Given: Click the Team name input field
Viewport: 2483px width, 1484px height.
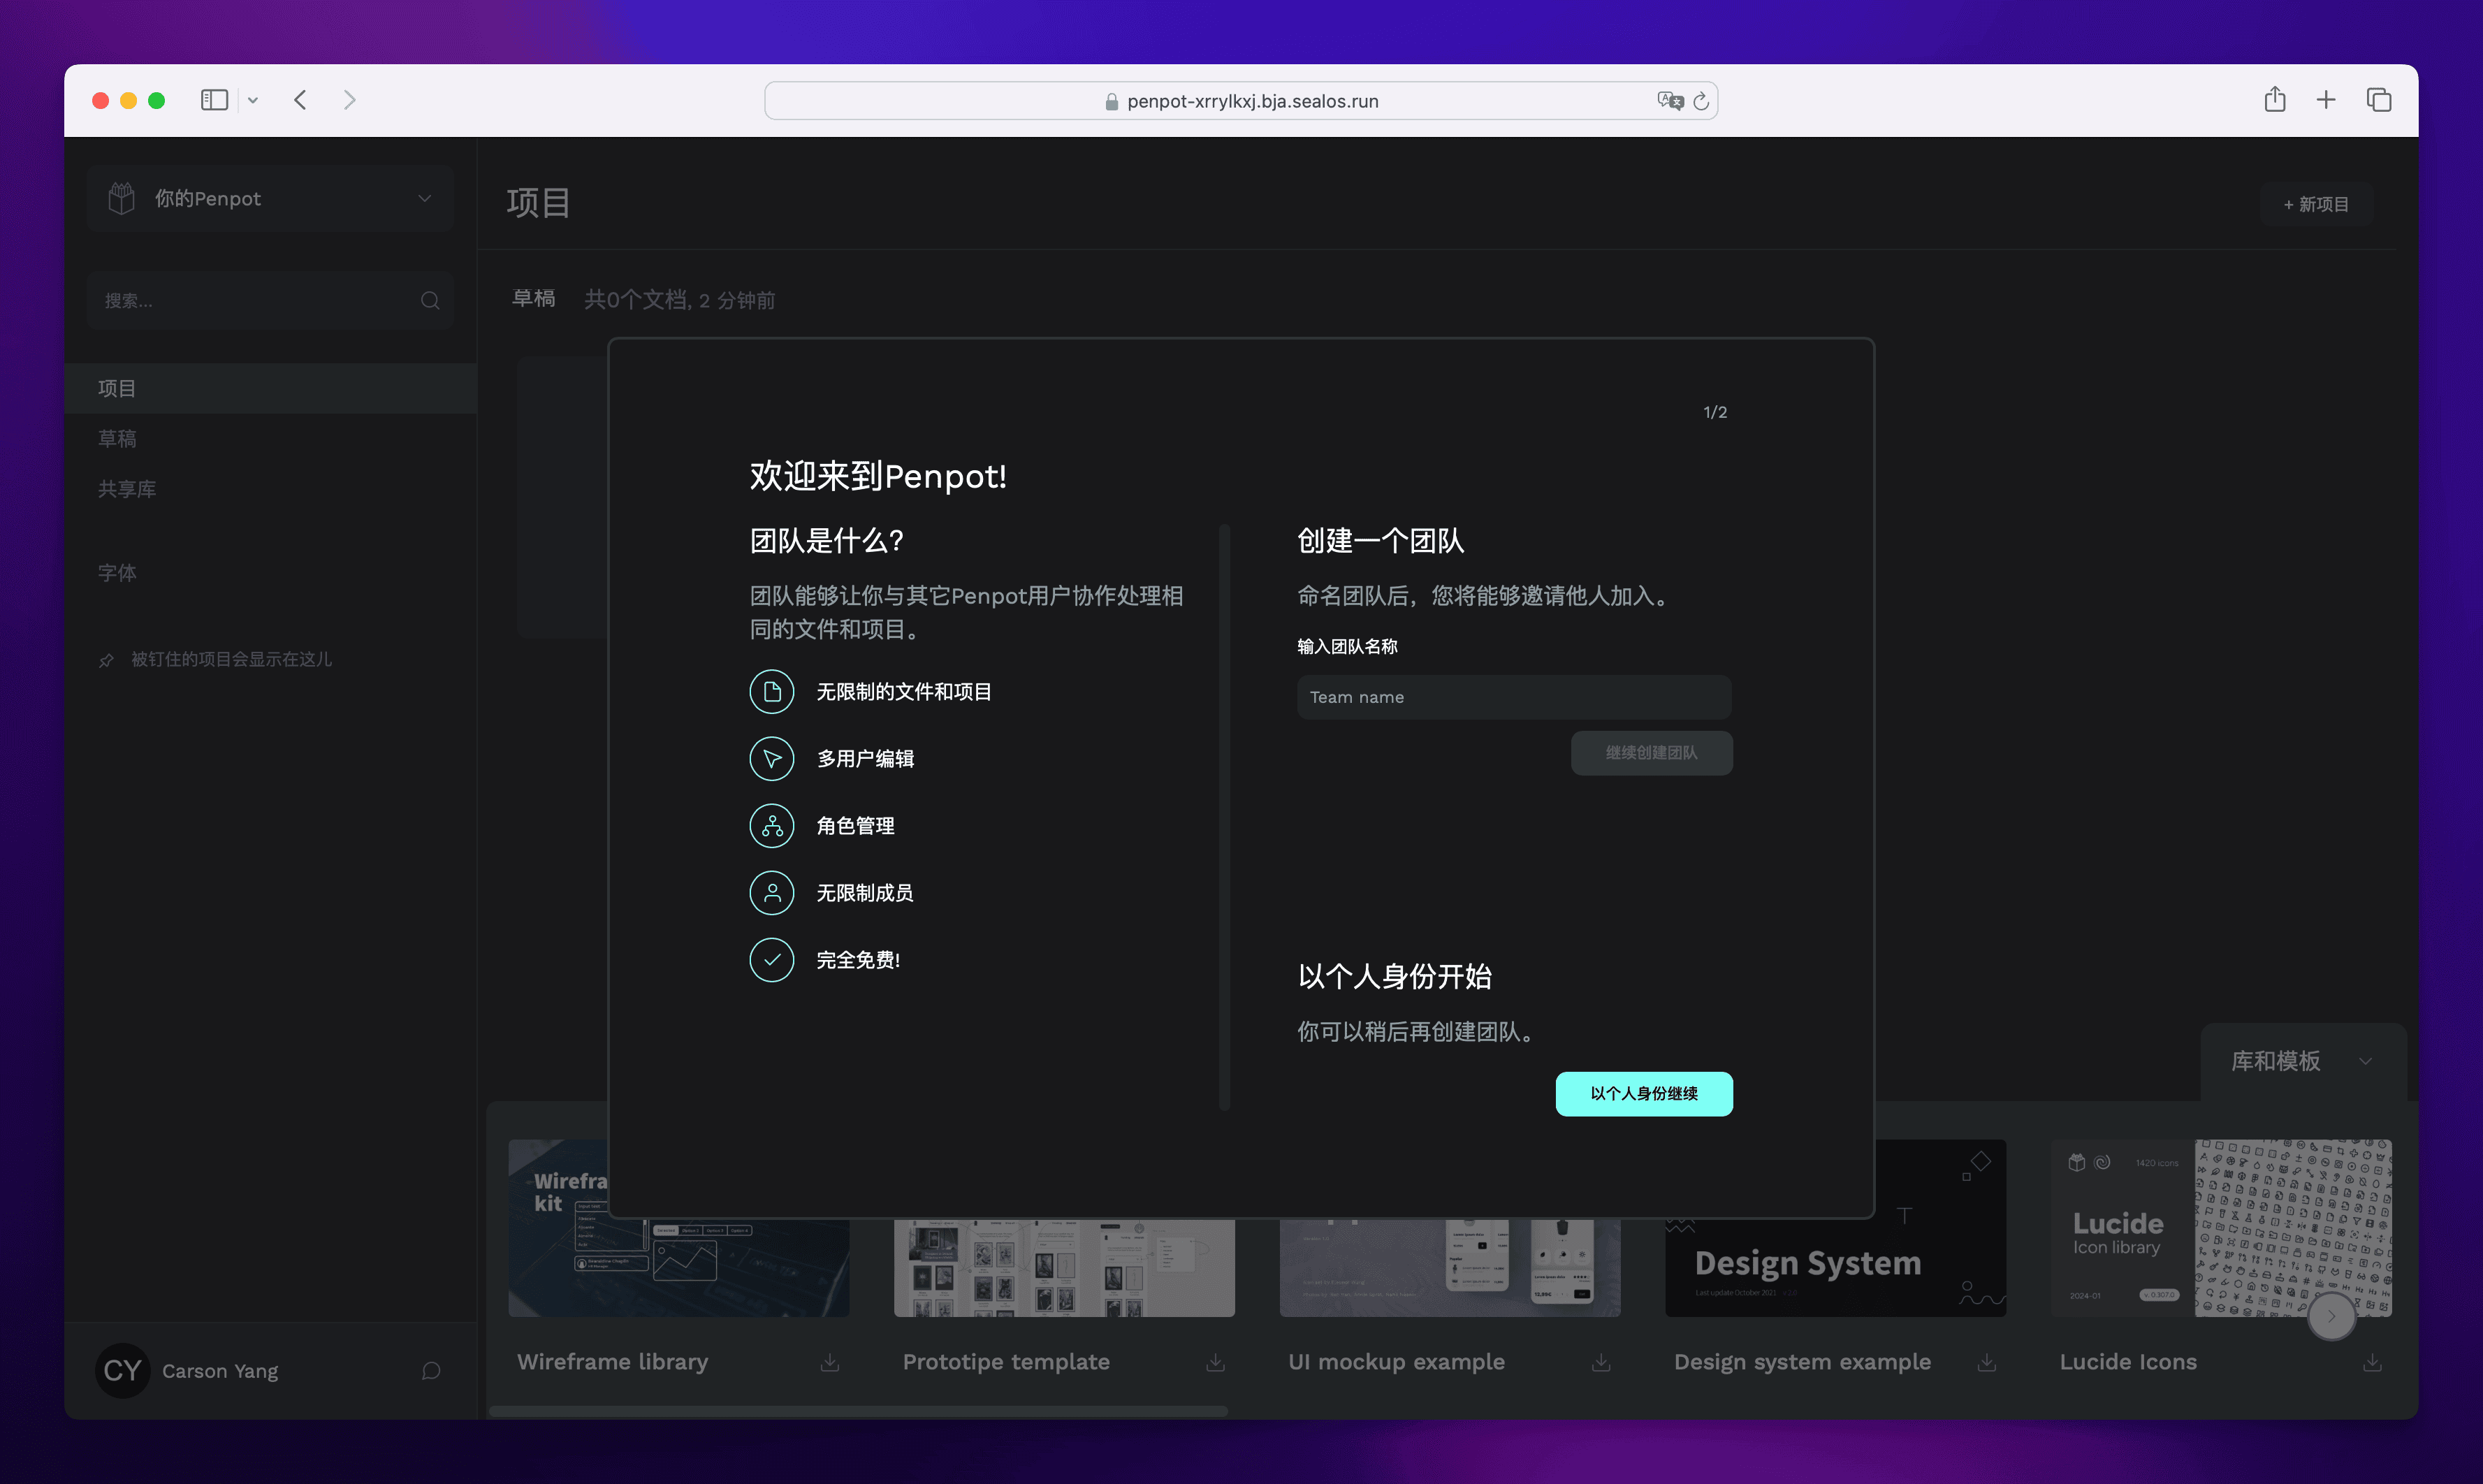Looking at the screenshot, I should click(x=1513, y=697).
